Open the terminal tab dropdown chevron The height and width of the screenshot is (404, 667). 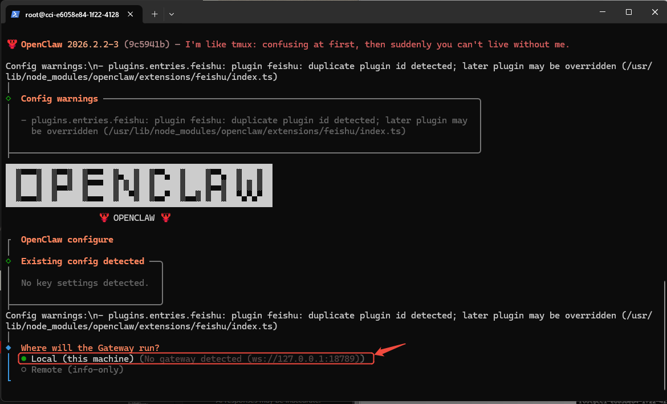(x=171, y=14)
